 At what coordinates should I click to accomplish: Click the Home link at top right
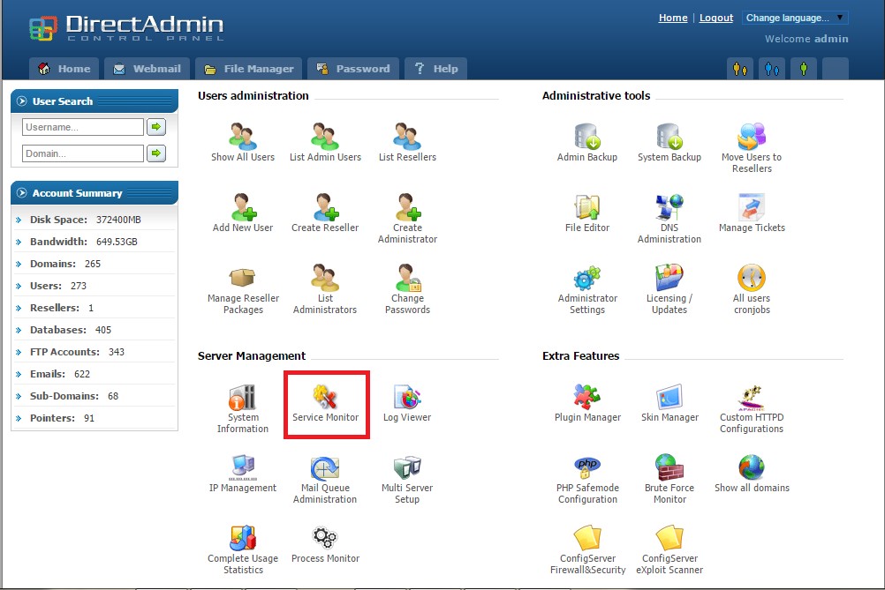point(673,18)
